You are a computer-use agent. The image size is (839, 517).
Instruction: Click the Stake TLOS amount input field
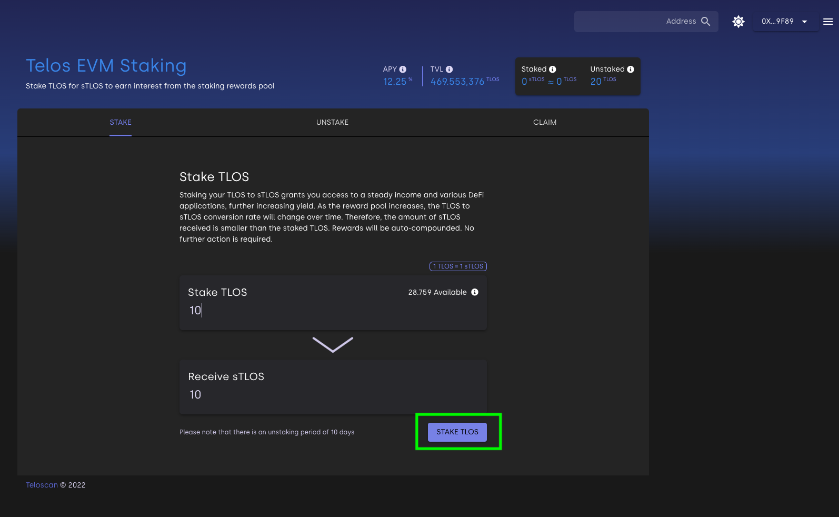tap(316, 311)
